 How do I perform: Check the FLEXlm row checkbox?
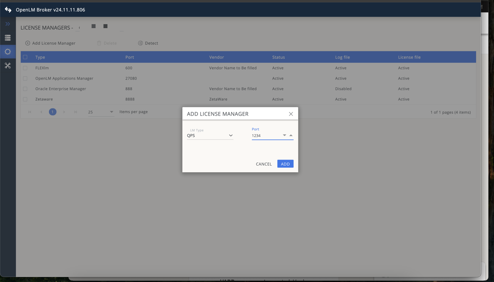25,68
